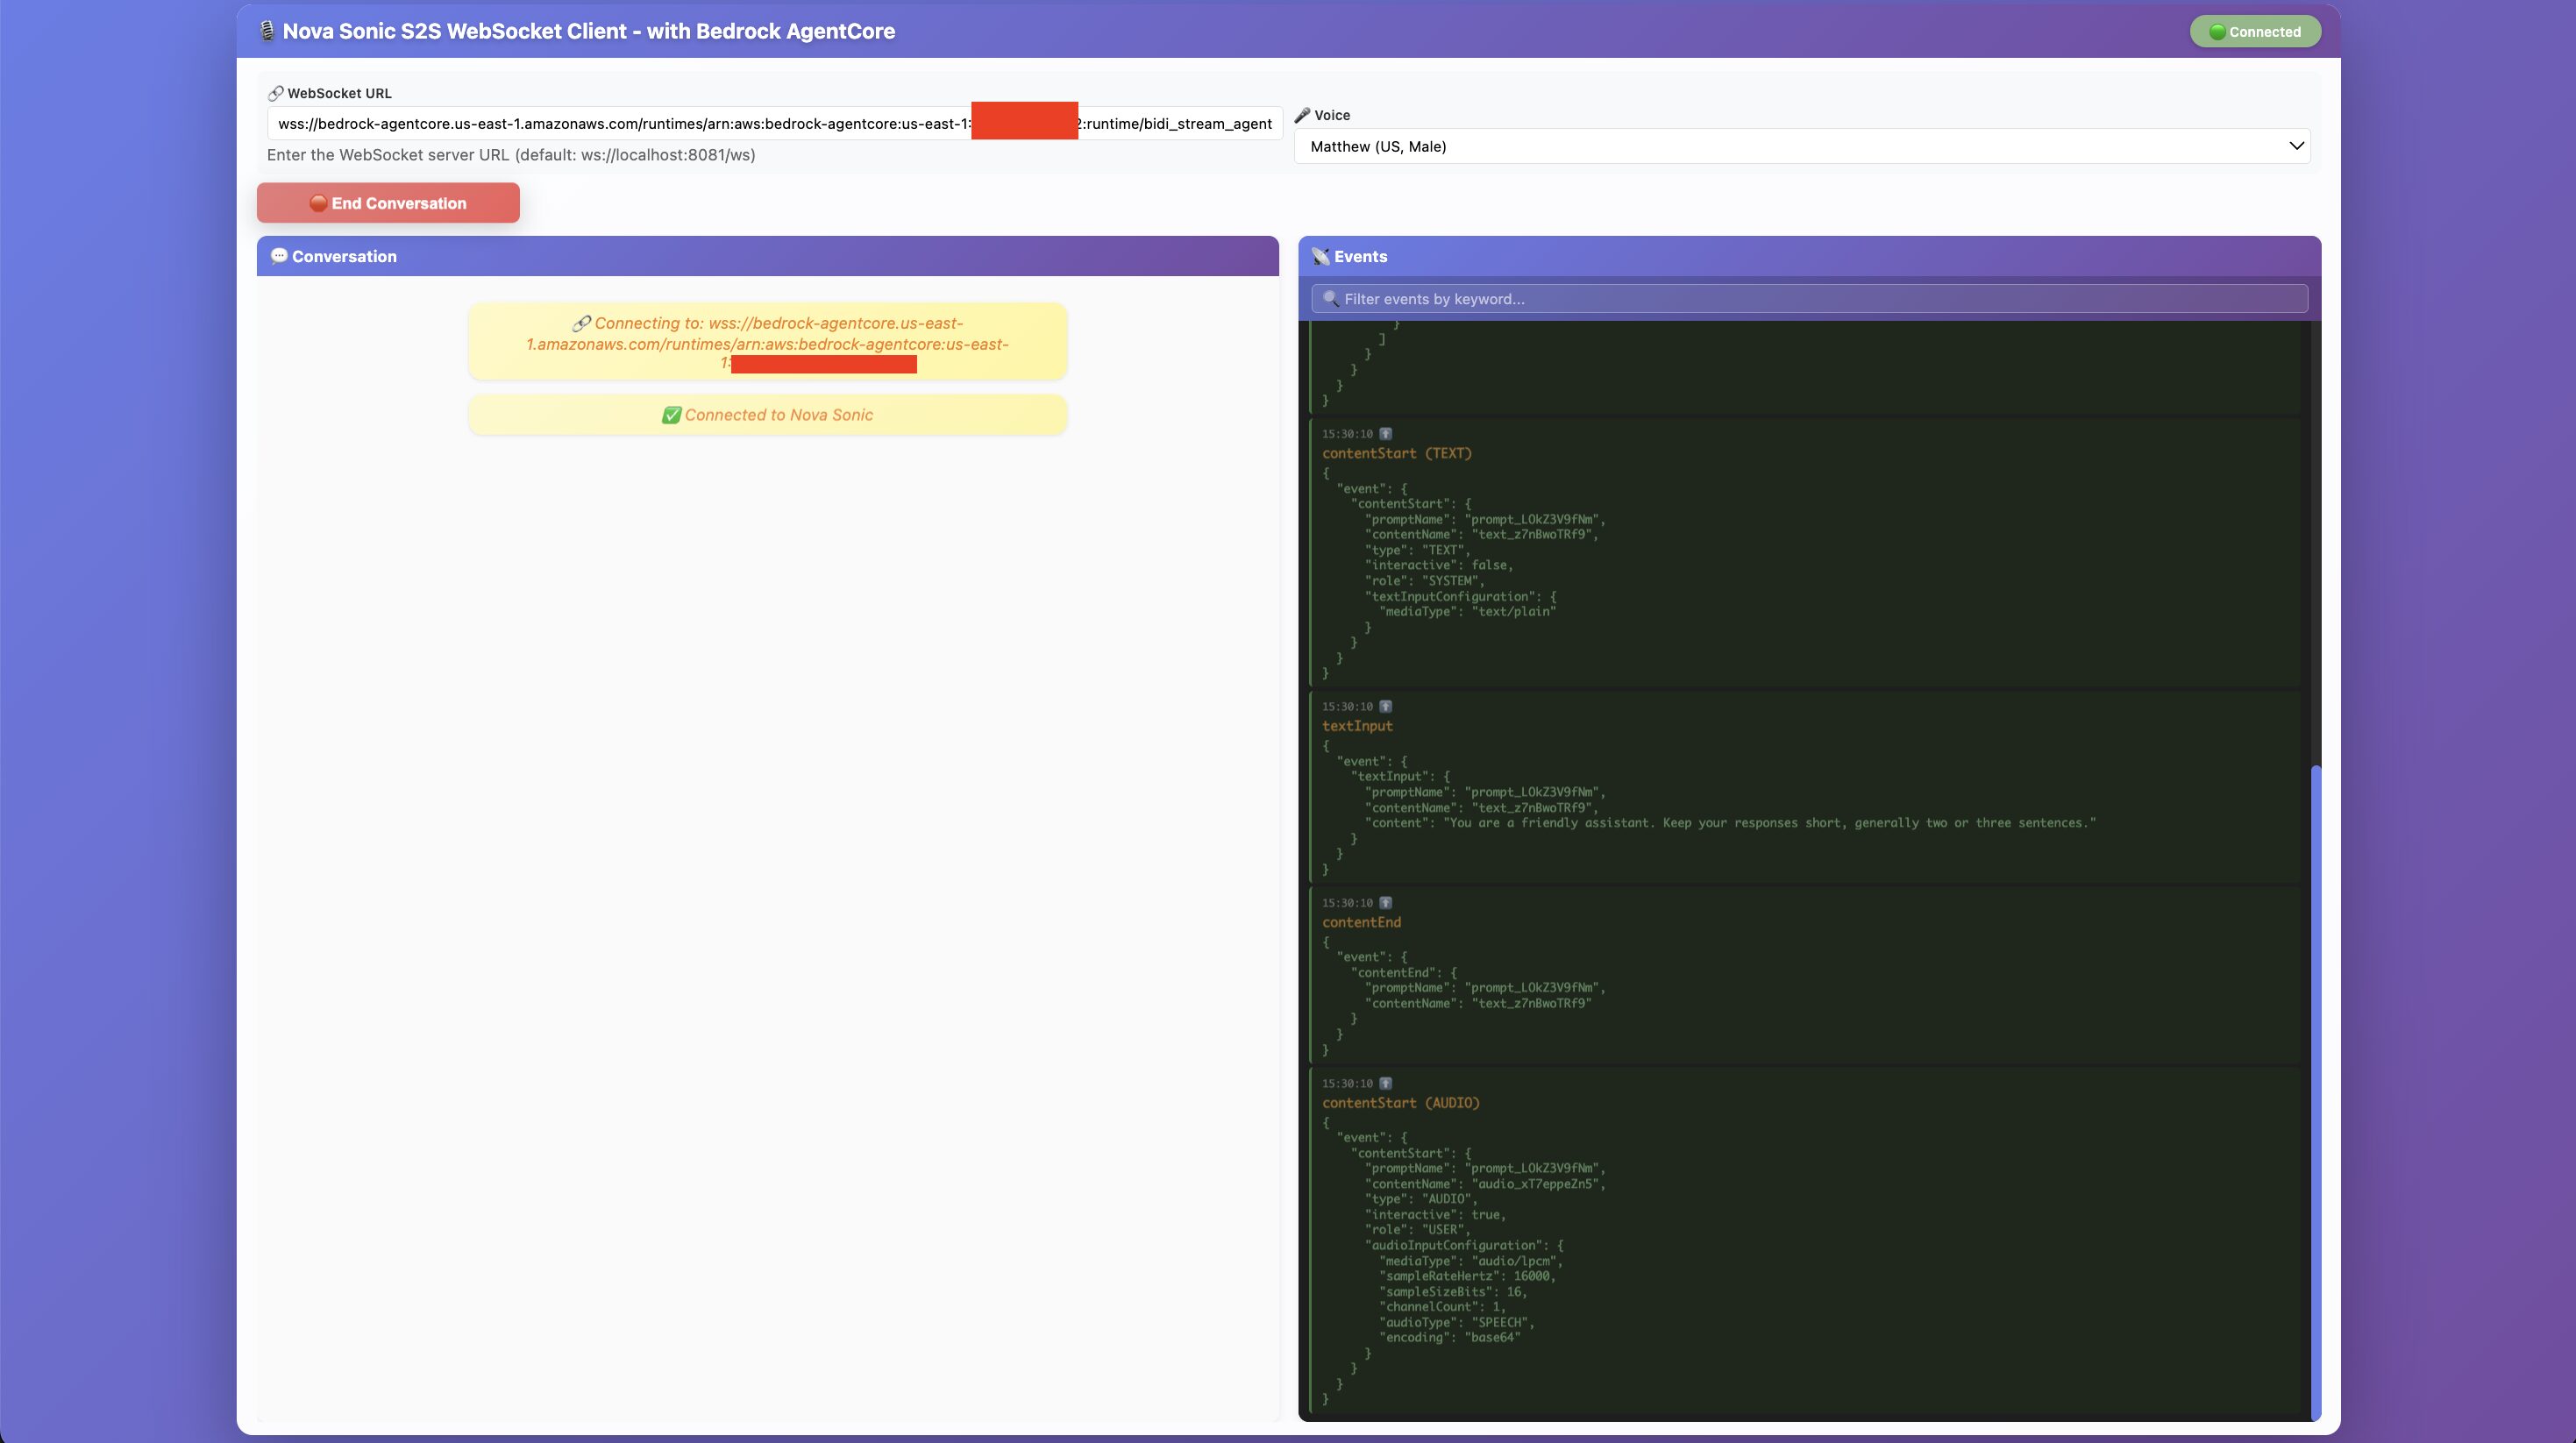
Task: Click the link icon beside WebSocket URL label
Action: pos(275,93)
